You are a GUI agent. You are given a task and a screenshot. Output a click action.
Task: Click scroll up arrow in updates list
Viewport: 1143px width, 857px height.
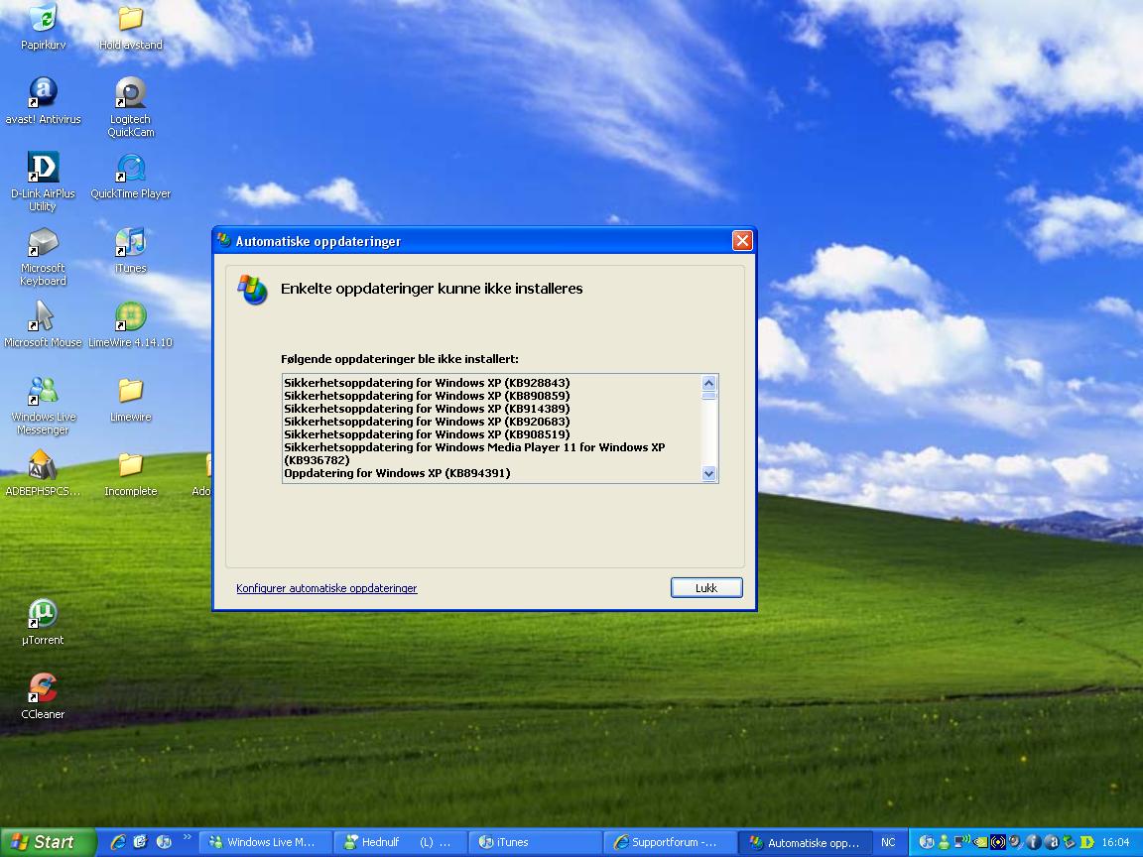point(708,383)
